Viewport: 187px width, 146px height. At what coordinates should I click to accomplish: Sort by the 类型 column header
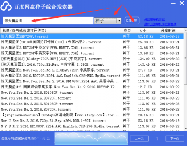point(130,31)
